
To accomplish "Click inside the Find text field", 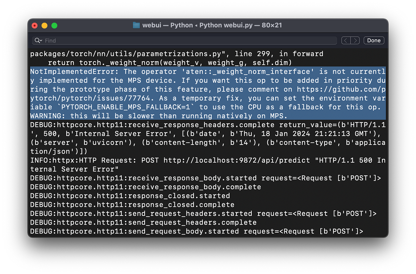I will (x=139, y=40).
